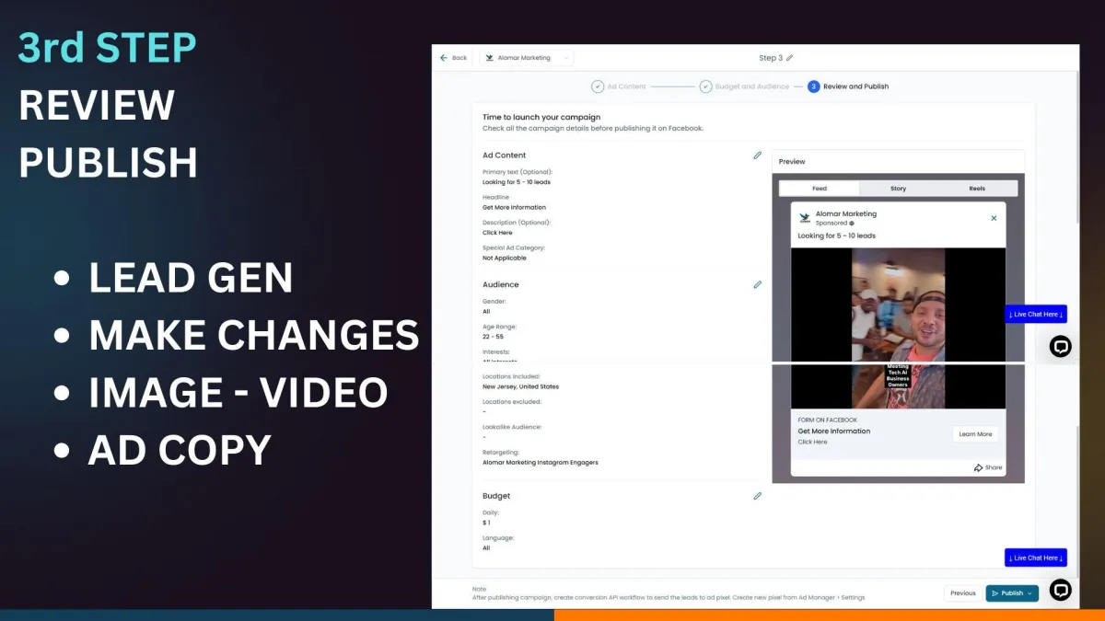Jump to the Ad Content step
Screen dimensions: 1105x621
coord(619,86)
